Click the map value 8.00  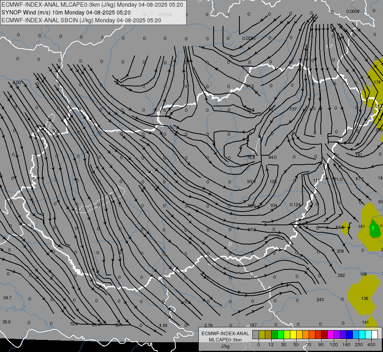[x=16, y=83]
